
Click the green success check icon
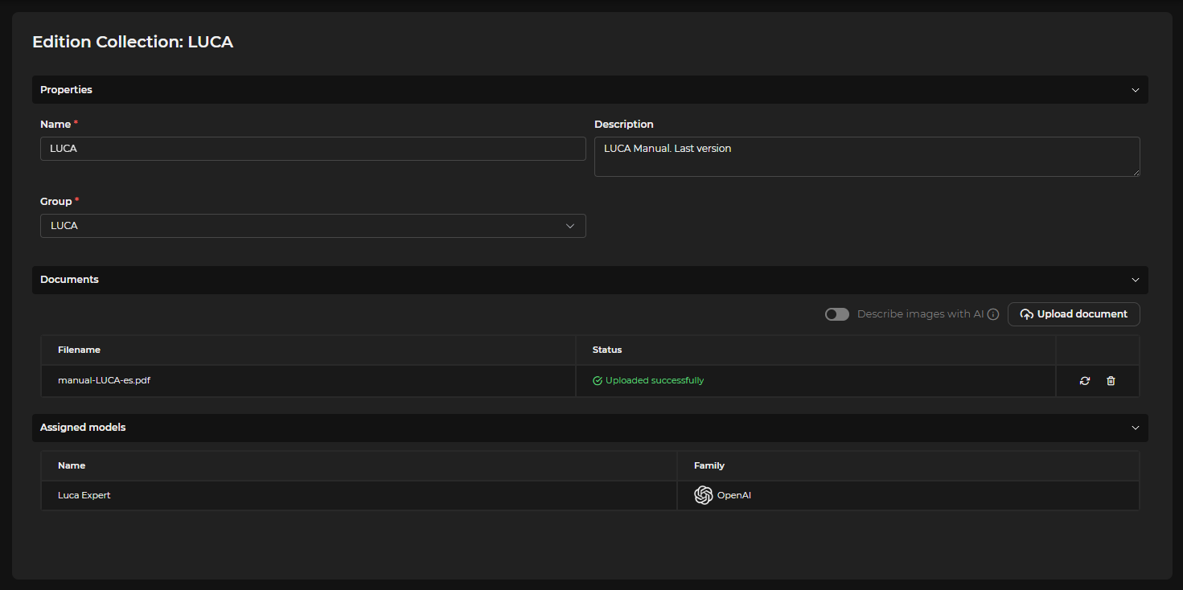point(598,381)
